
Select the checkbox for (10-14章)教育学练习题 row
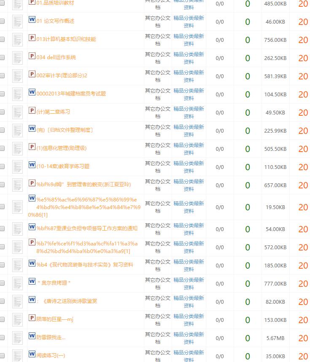(x=2, y=167)
